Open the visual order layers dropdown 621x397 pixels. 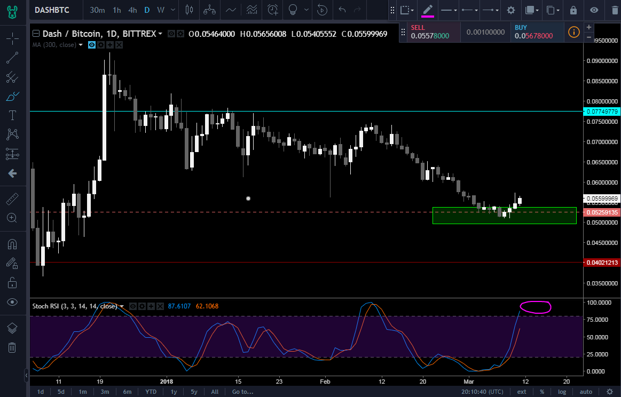coord(532,10)
